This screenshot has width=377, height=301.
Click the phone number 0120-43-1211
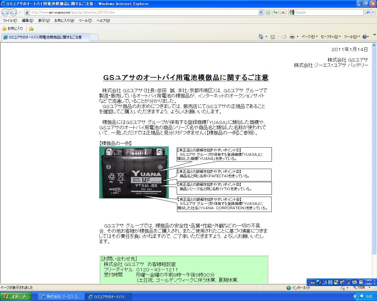pos(157,270)
